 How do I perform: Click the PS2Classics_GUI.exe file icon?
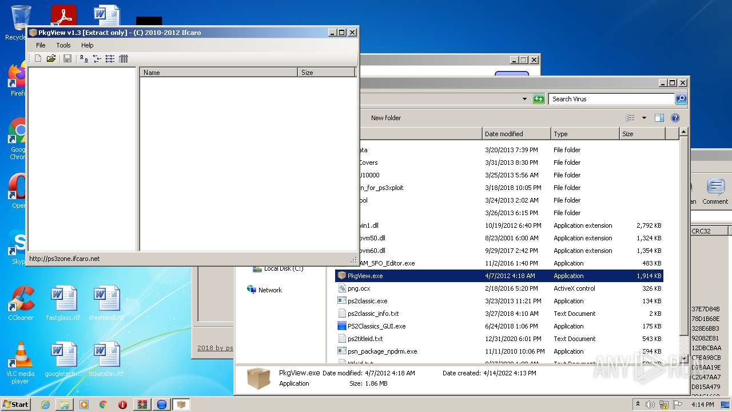tap(342, 326)
